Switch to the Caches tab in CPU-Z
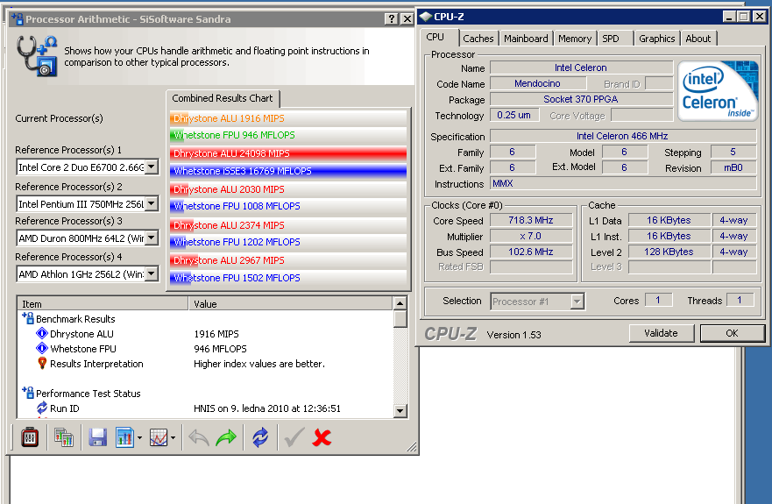Viewport: 772px width, 504px height. 478,39
